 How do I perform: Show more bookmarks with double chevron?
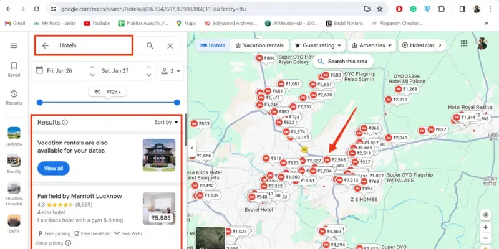pyautogui.click(x=487, y=23)
